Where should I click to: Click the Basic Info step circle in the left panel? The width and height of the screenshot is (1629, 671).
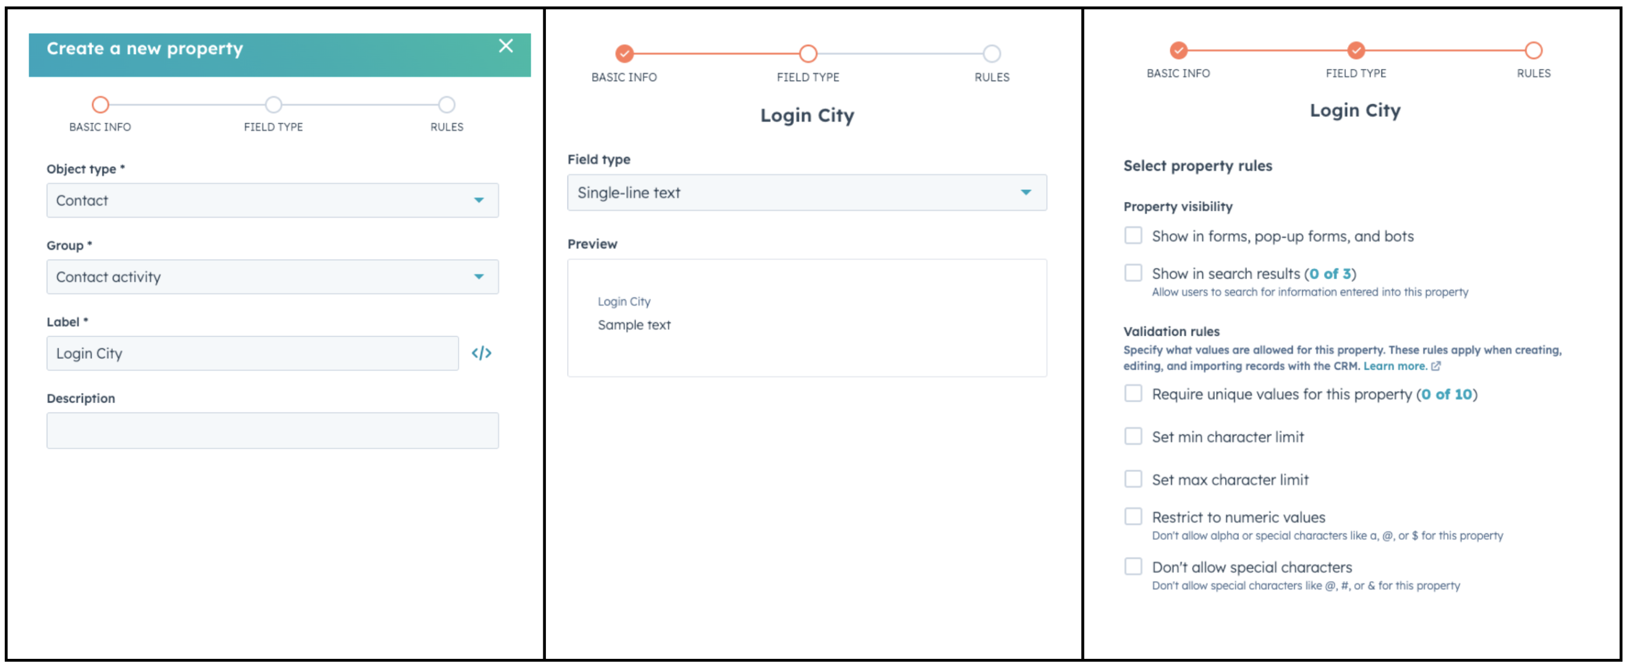point(101,104)
